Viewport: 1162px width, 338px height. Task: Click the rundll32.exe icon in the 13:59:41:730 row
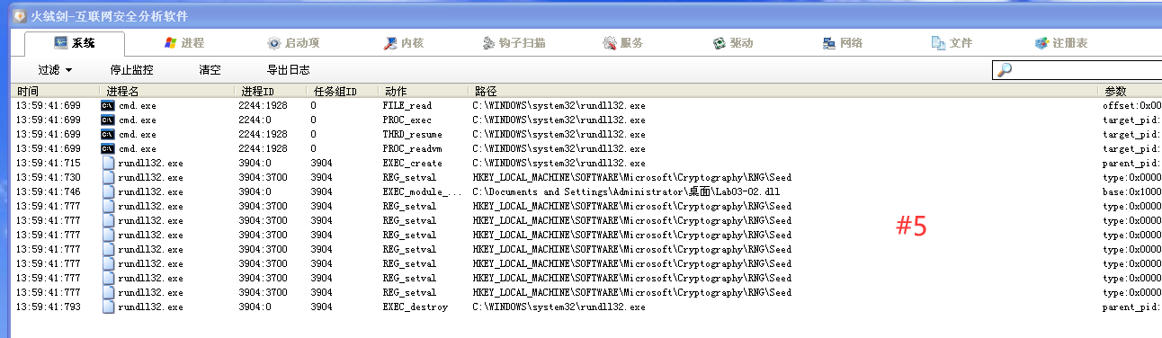(x=108, y=178)
